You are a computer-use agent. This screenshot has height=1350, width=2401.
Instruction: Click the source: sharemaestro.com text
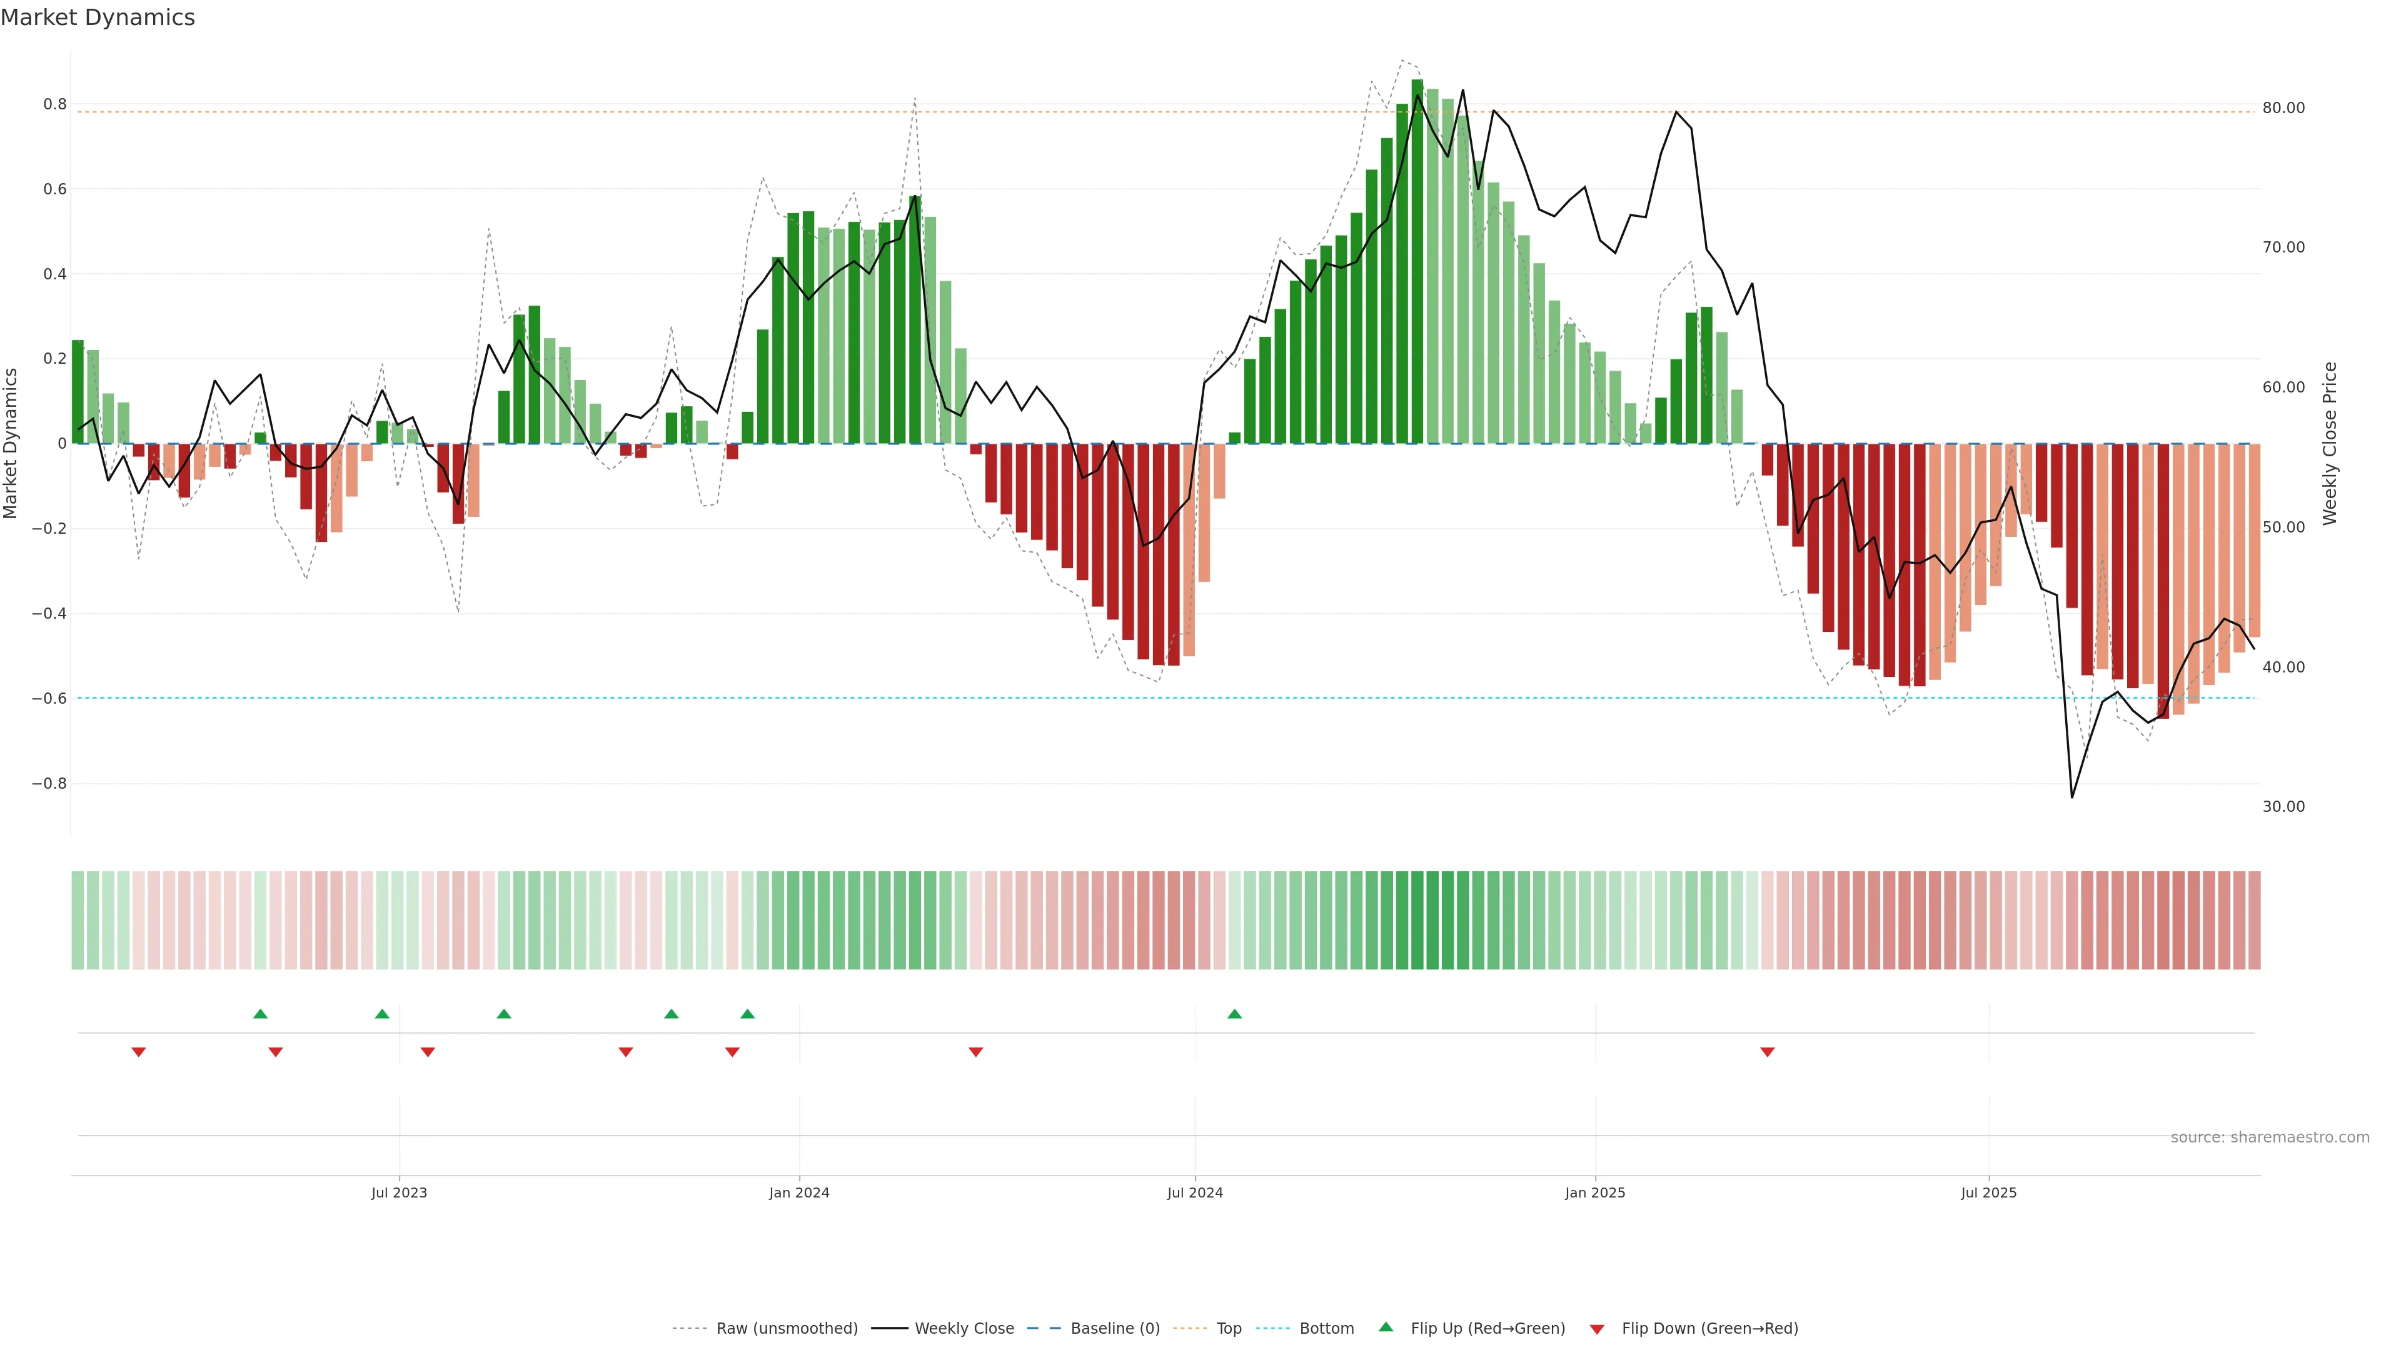click(2270, 1137)
